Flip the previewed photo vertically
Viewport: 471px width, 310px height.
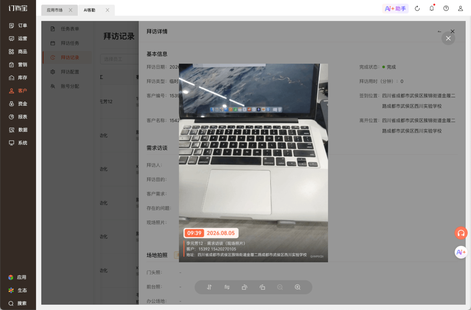tap(209, 287)
